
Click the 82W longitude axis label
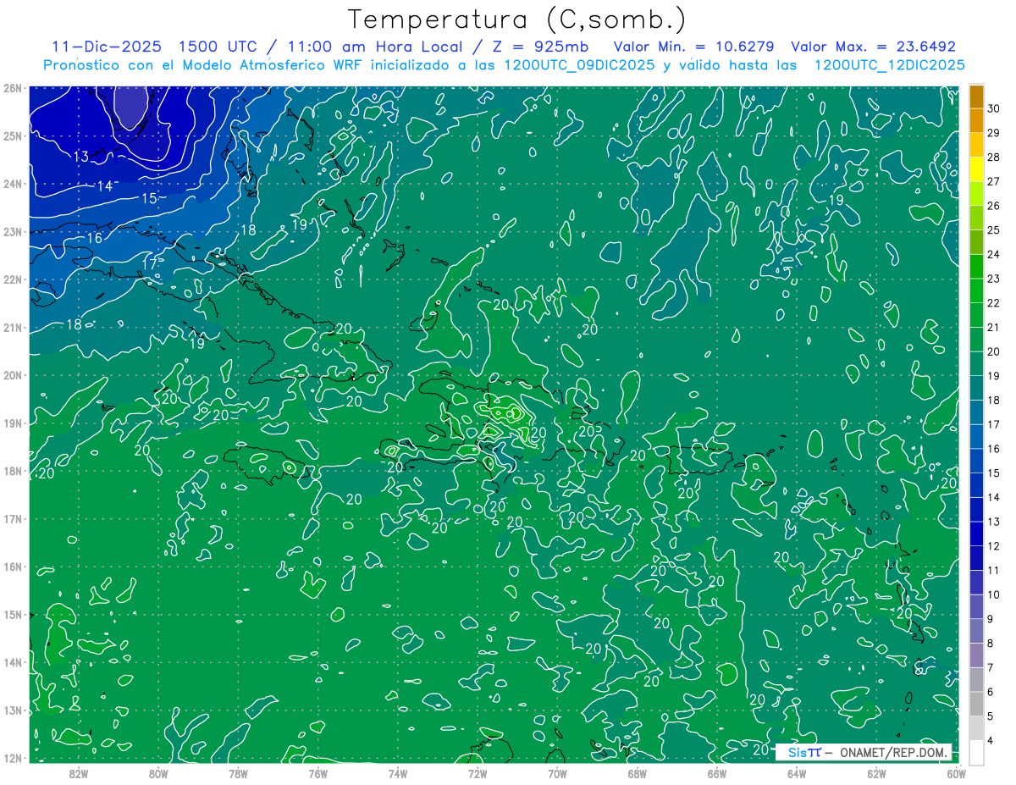79,773
